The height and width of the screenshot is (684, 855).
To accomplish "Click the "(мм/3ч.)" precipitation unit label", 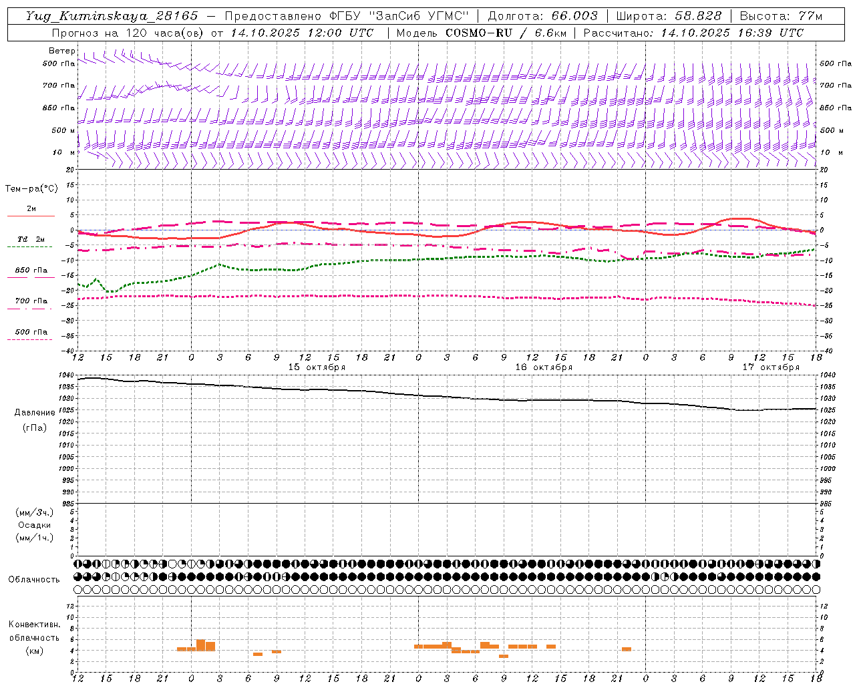I will [35, 513].
